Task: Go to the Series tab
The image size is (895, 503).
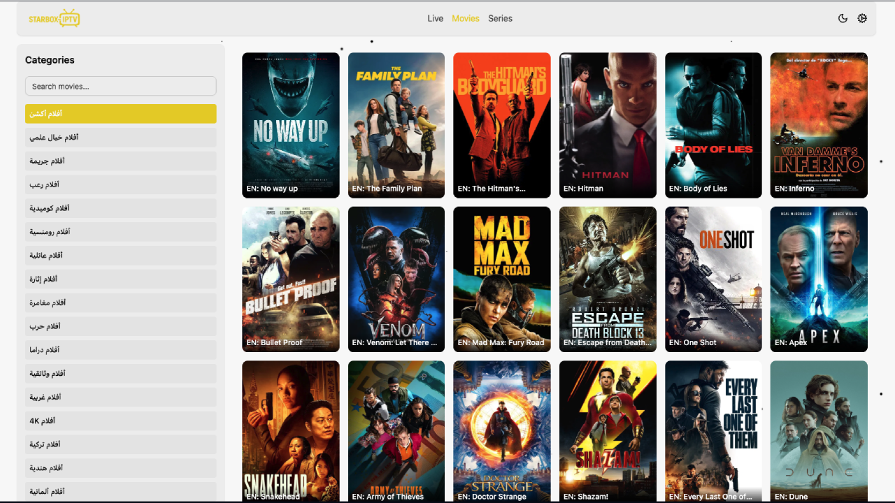Action: pos(500,18)
